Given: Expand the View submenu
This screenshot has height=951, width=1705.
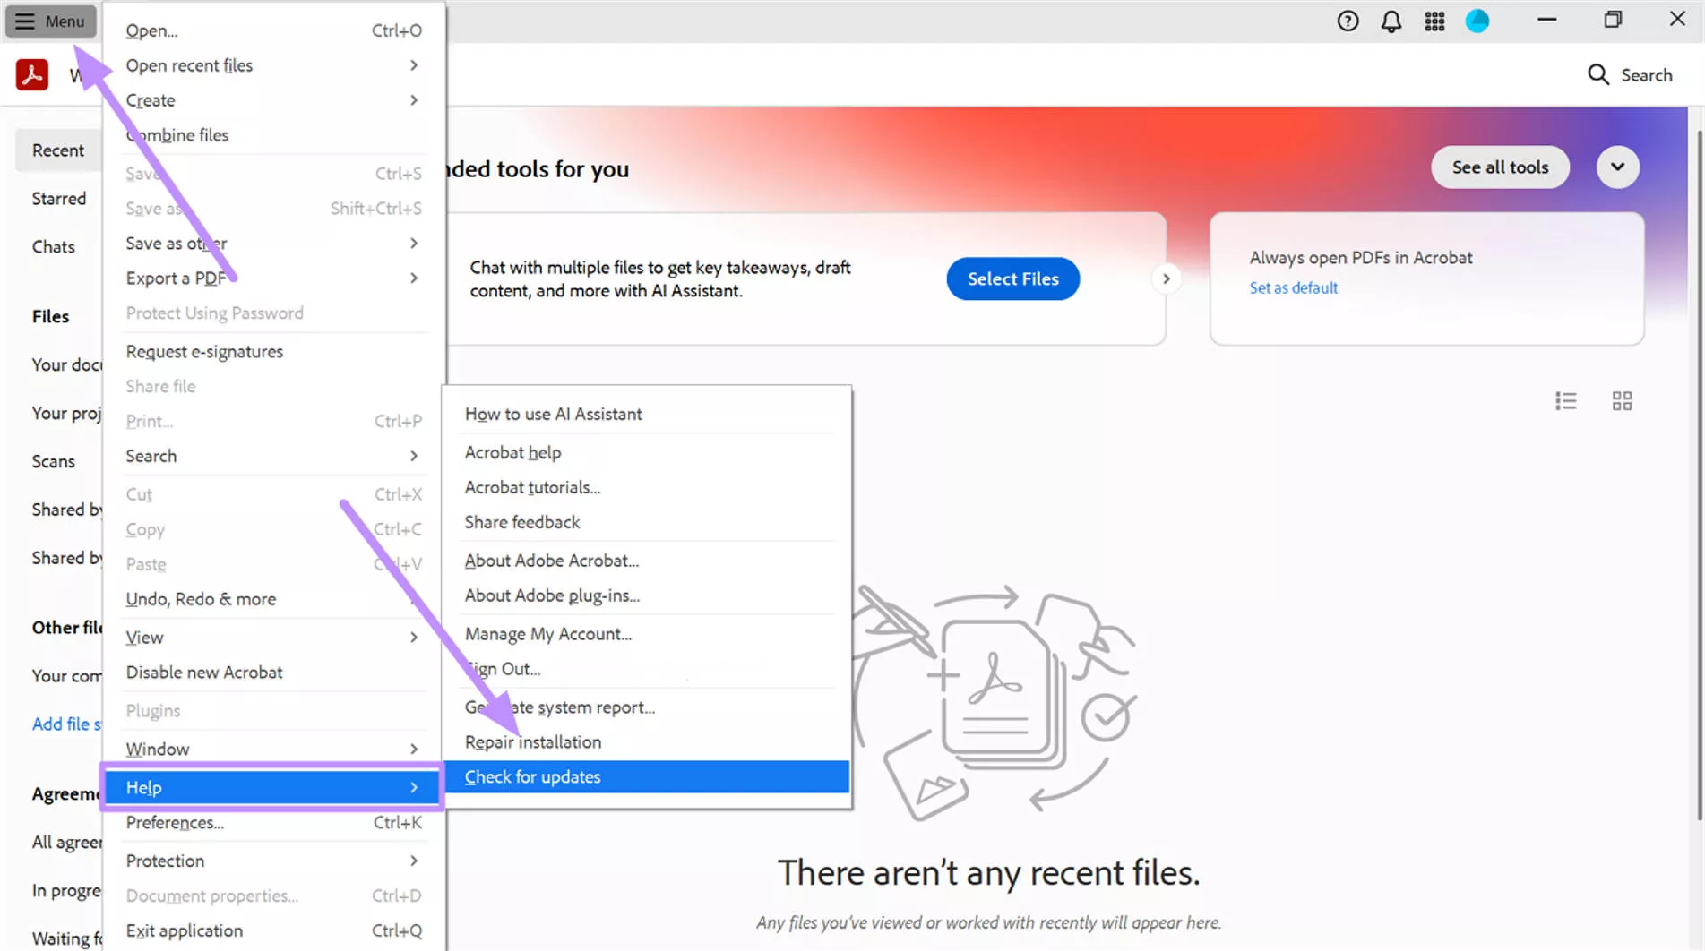Looking at the screenshot, I should 414,638.
